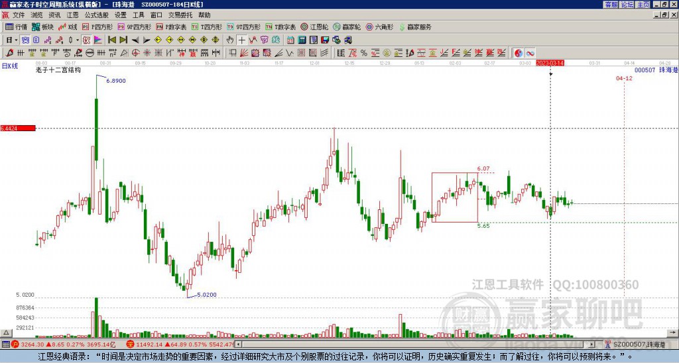Click the highlighted 2023-03-14 date marker
The height and width of the screenshot is (363, 679).
tap(550, 63)
